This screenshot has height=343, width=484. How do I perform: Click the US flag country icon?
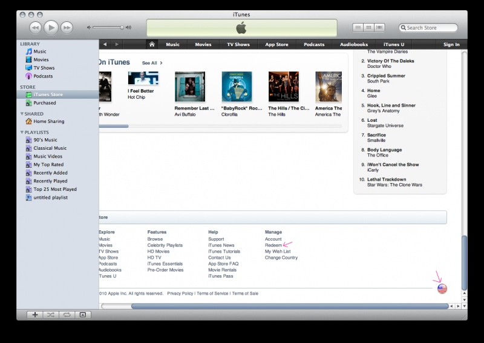pos(442,288)
